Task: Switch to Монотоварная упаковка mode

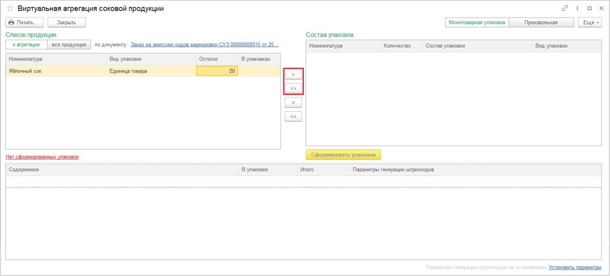Action: (x=477, y=22)
